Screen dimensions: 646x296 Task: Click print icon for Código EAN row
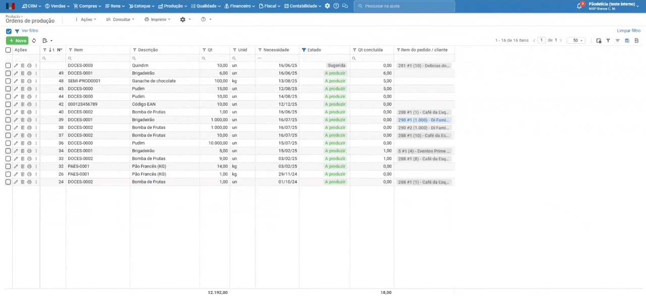[x=29, y=104]
